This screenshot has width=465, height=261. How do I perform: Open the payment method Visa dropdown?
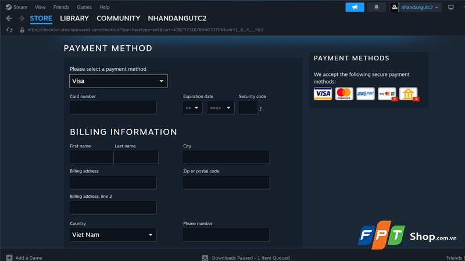click(x=119, y=81)
